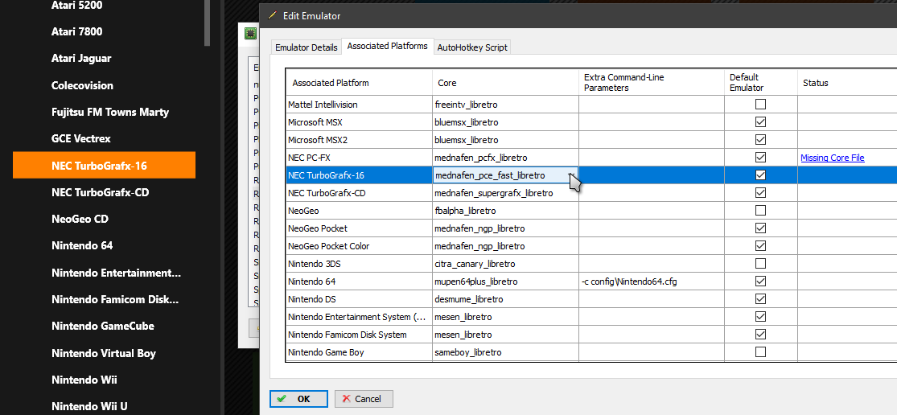Uncheck Default Emulator for Nintendo 64

[x=760, y=281]
